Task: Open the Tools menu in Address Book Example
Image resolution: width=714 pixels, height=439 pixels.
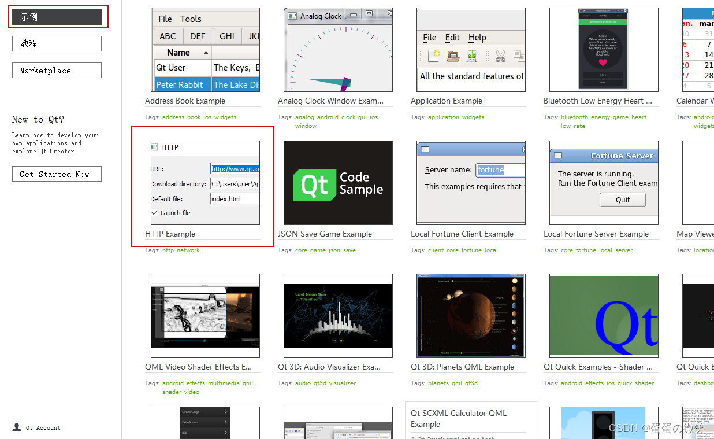Action: click(191, 19)
